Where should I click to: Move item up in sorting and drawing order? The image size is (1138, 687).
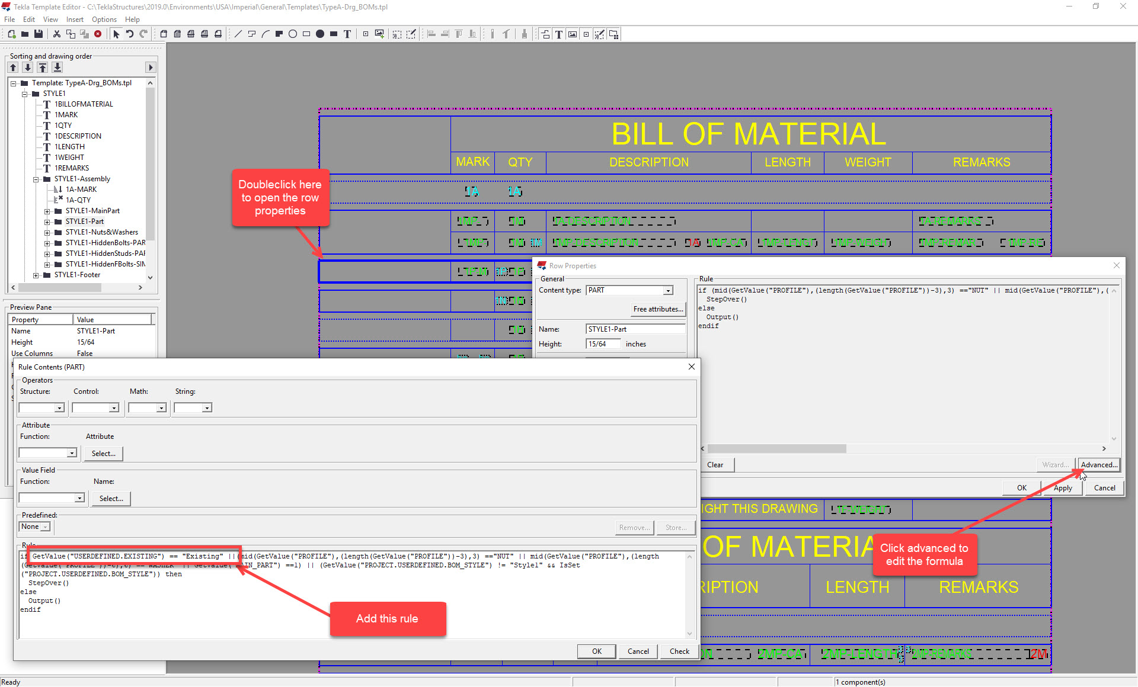[x=12, y=68]
